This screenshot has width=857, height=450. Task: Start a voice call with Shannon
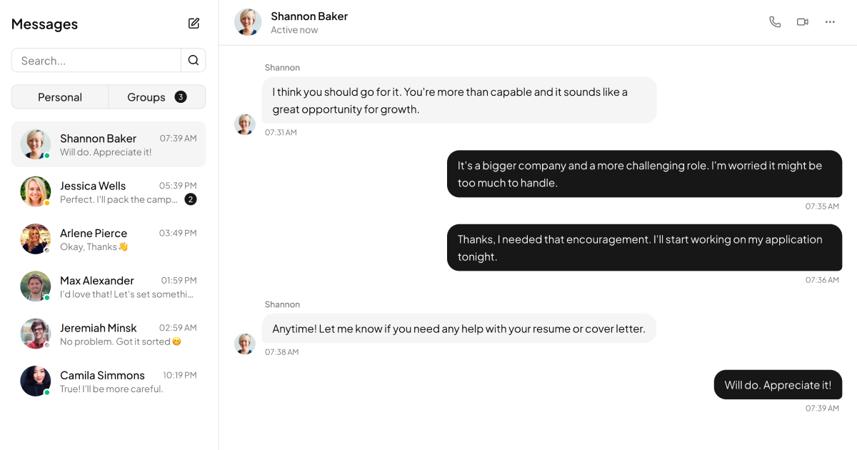(x=775, y=21)
